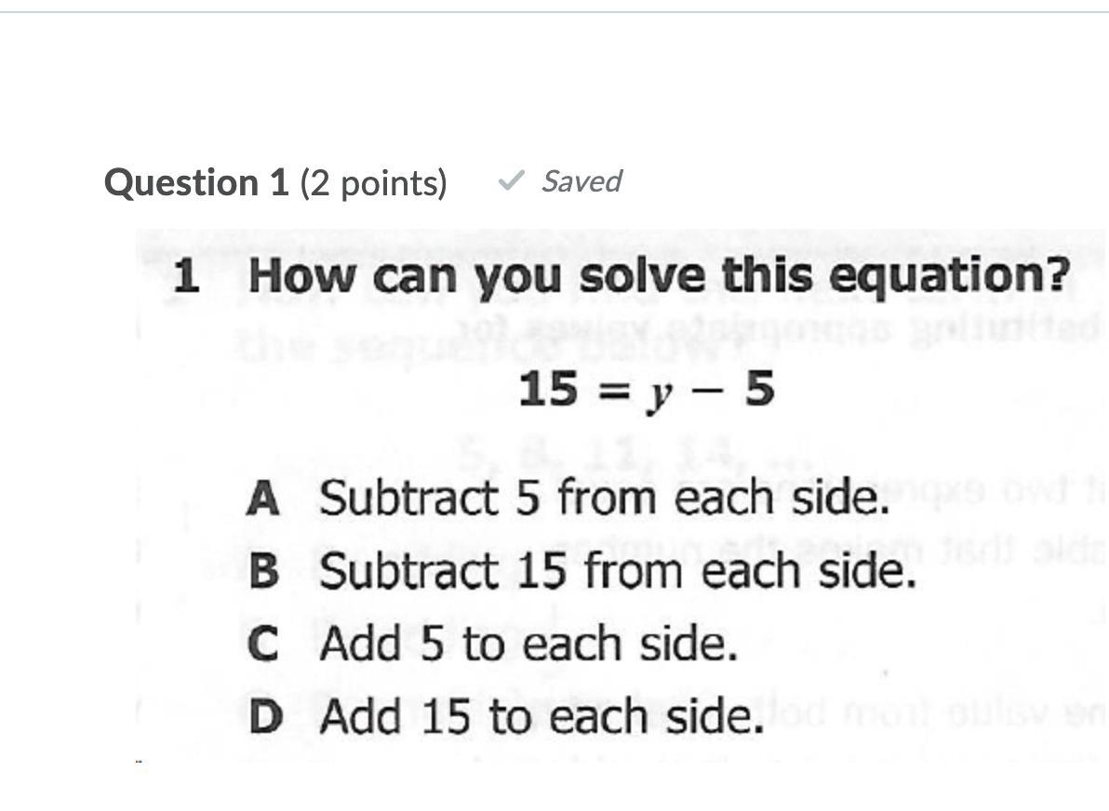This screenshot has width=1109, height=811.
Task: Click the Saved checkmark icon
Action: pos(511,180)
